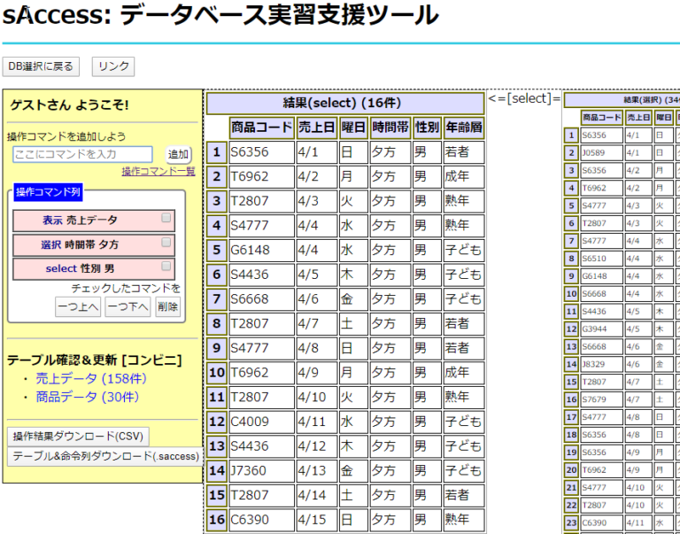The height and width of the screenshot is (534, 680).
Task: Check the 表示 売上データ command checkbox
Action: 166,218
